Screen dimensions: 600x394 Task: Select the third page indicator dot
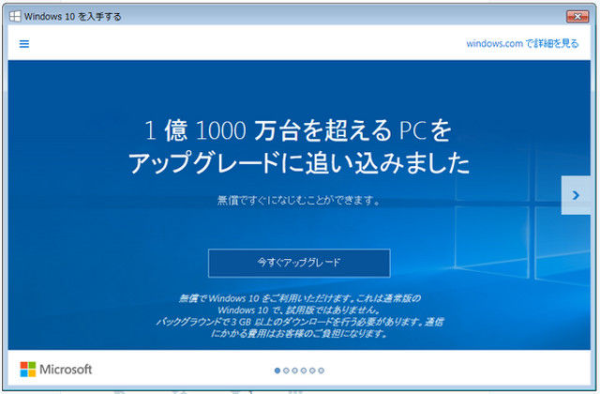coord(294,371)
